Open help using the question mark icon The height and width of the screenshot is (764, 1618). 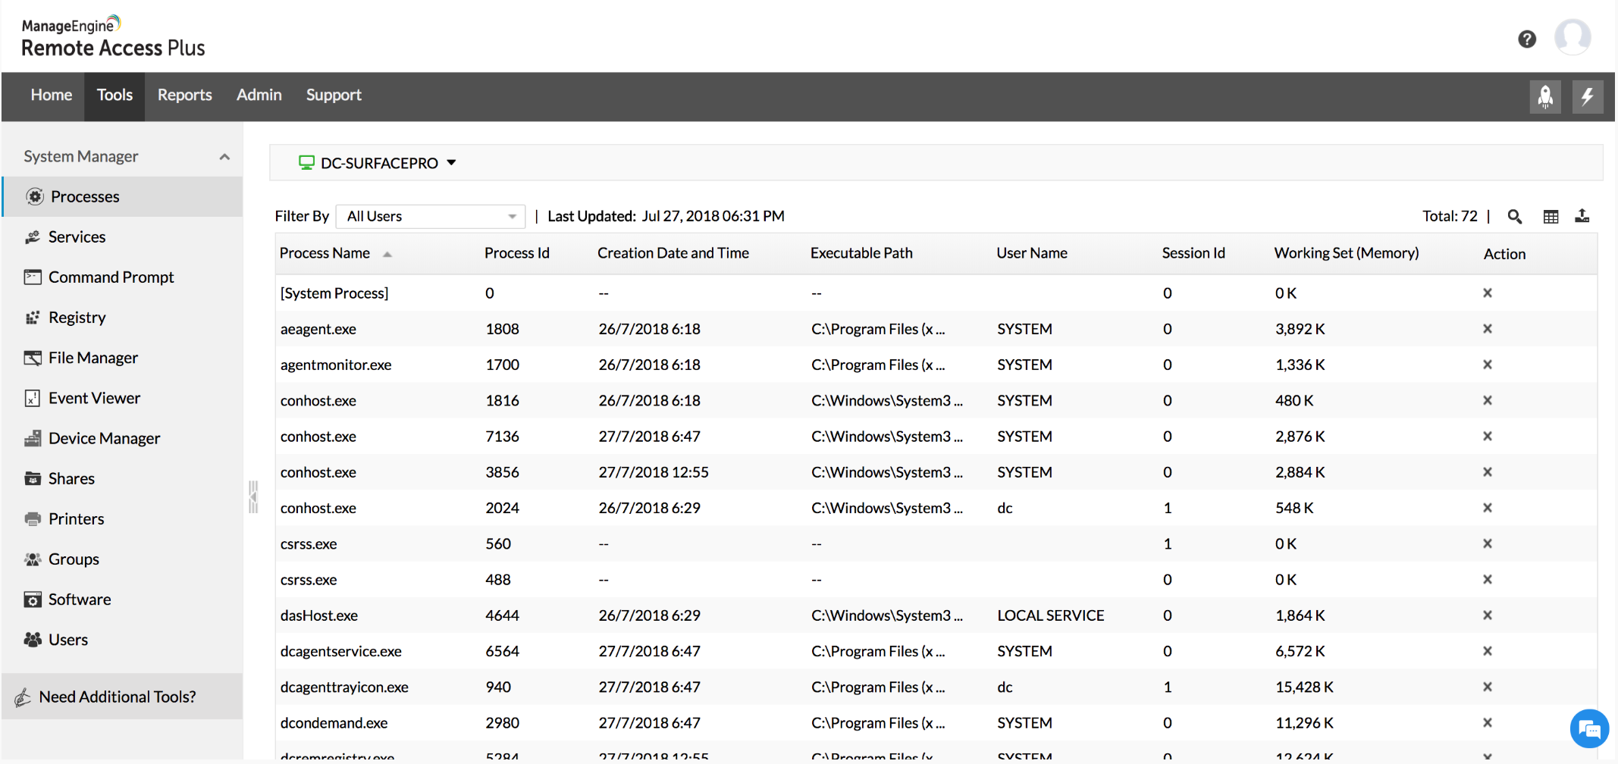(1527, 39)
